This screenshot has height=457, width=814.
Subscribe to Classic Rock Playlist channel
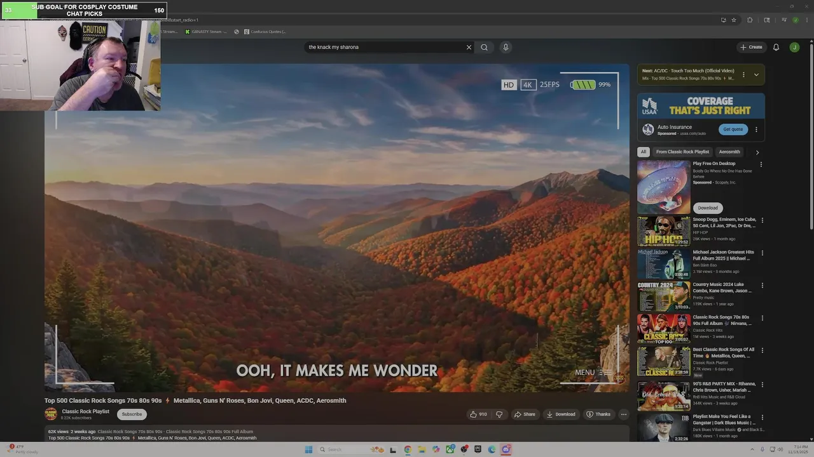point(132,414)
